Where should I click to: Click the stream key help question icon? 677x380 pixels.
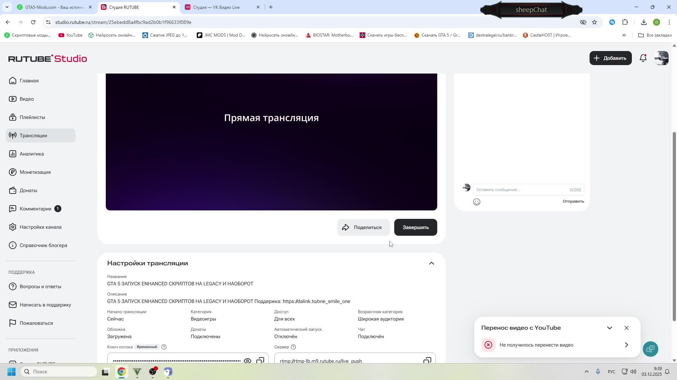coord(164,347)
